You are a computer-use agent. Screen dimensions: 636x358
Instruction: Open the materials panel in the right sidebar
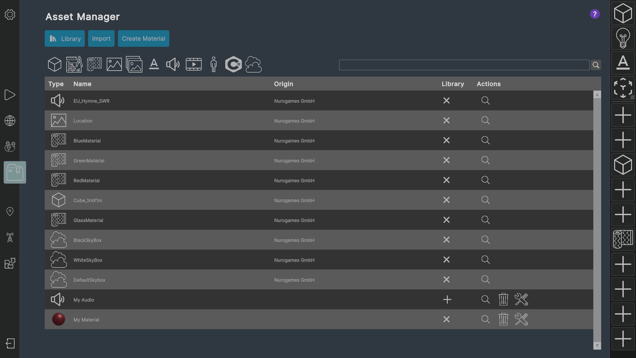point(623,239)
